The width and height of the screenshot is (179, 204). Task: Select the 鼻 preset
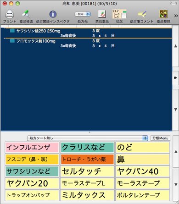tap(143, 160)
